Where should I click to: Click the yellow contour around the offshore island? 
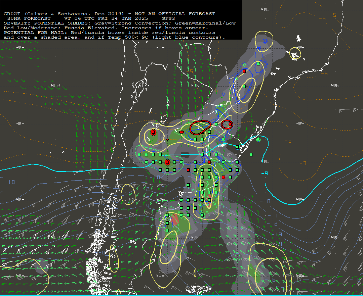295,53
